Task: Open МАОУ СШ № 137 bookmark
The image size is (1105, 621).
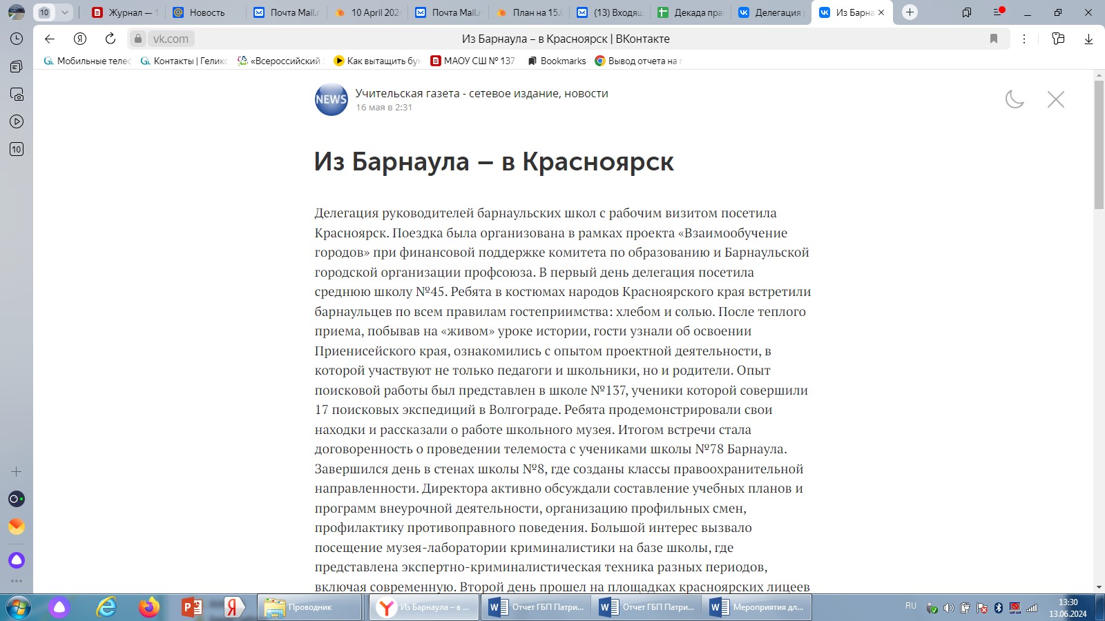Action: pyautogui.click(x=473, y=61)
